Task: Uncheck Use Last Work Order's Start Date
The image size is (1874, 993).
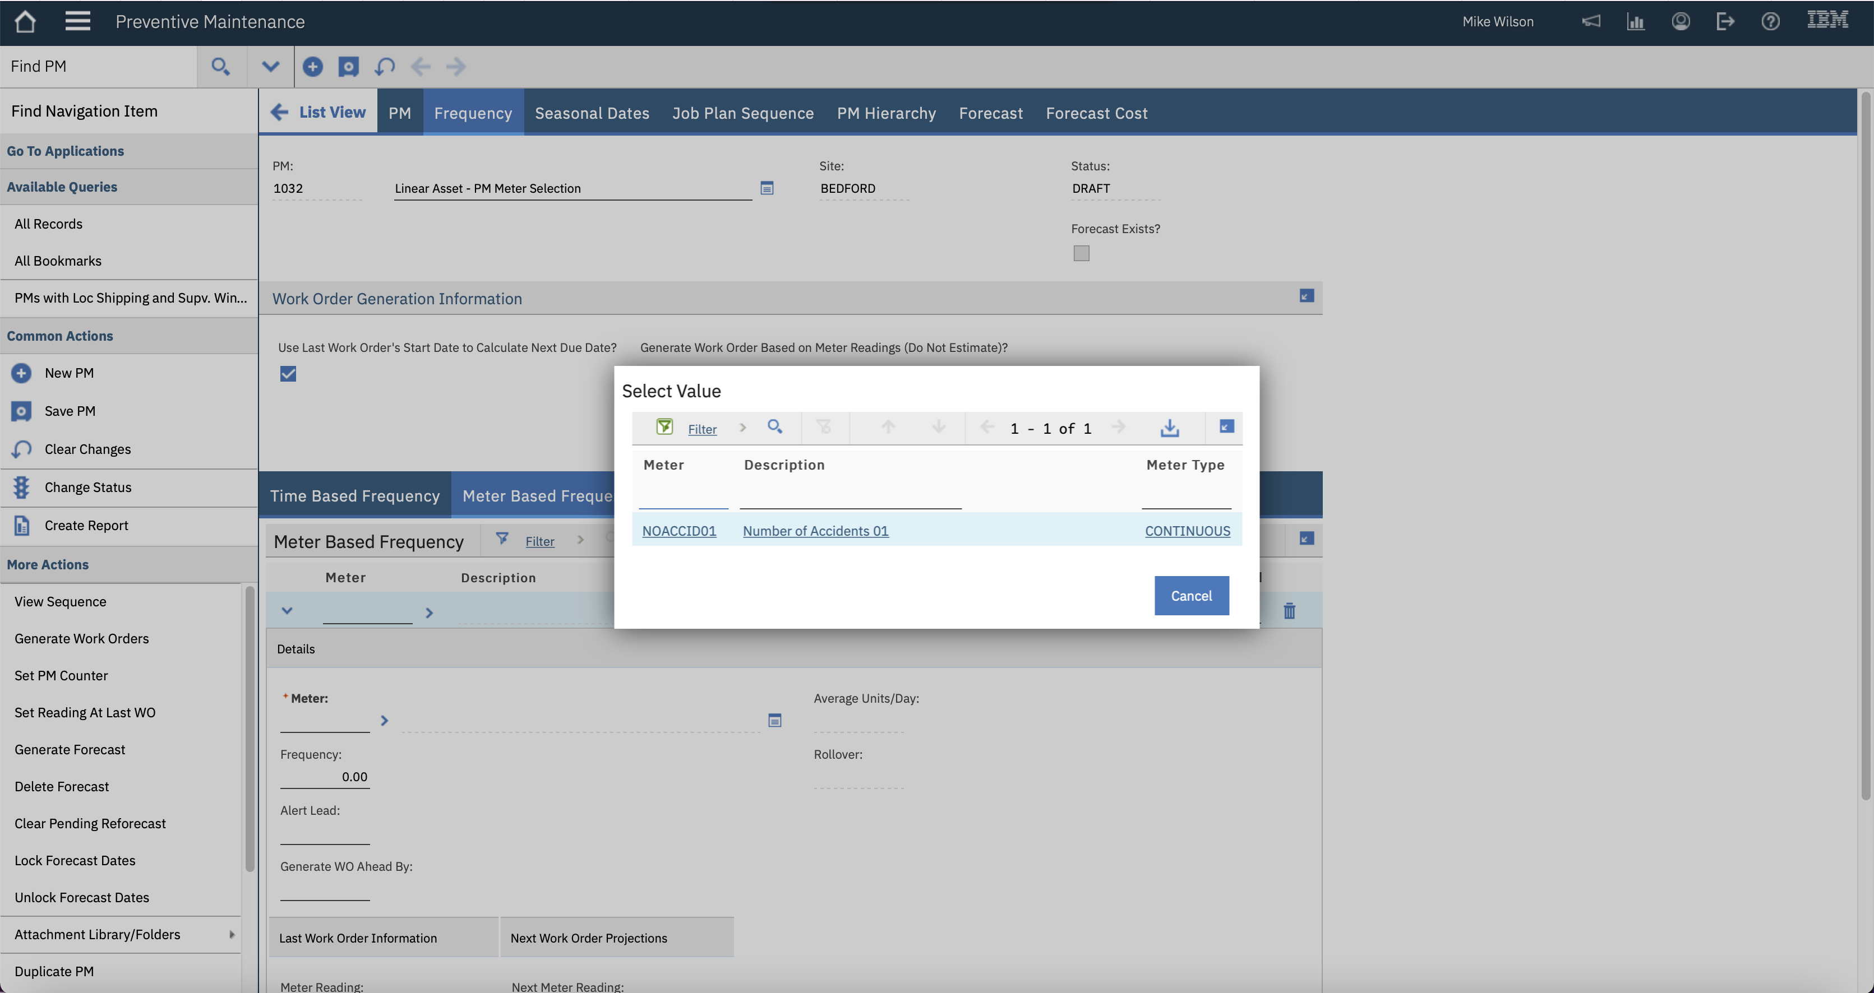Action: 288,374
